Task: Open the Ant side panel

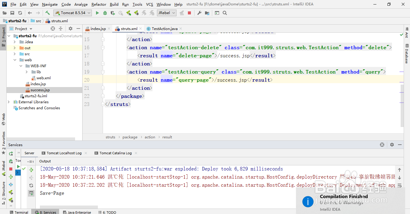Action: click(407, 32)
